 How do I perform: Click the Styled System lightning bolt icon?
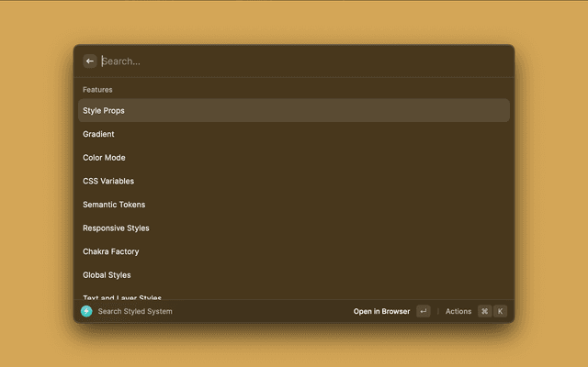(x=86, y=311)
